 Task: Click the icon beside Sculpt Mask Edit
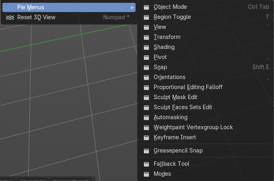click(146, 98)
